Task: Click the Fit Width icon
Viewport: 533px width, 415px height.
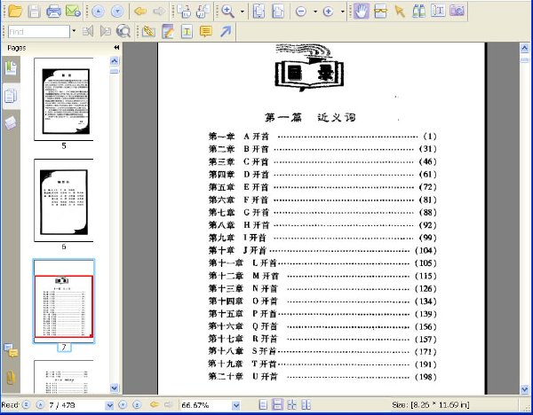Action: point(278,12)
